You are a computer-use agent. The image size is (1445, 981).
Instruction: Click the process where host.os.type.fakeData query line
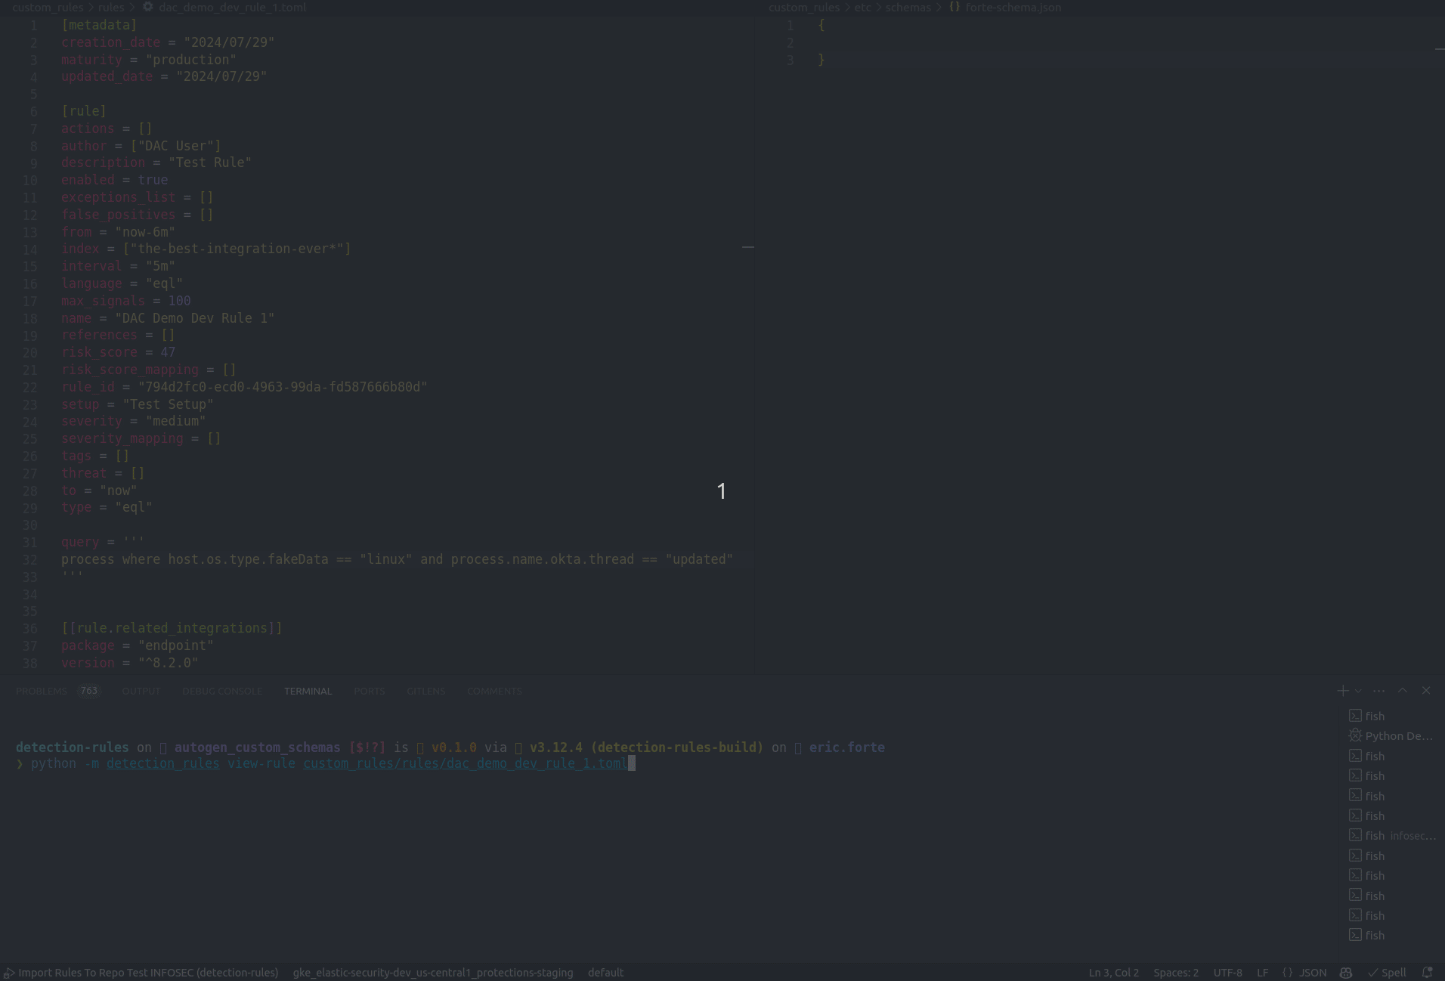397,559
